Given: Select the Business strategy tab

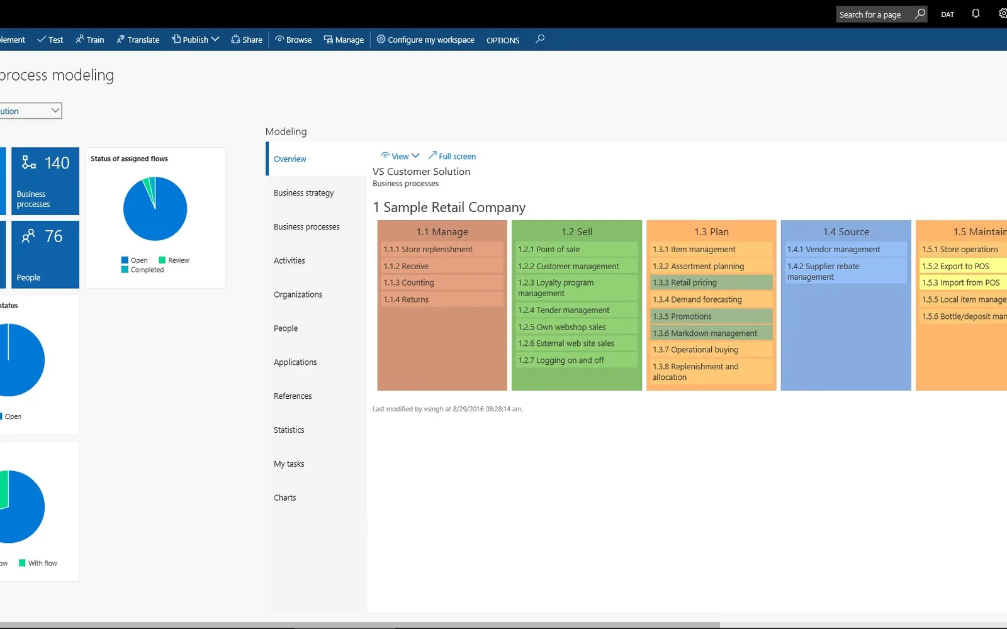Looking at the screenshot, I should click(x=316, y=192).
